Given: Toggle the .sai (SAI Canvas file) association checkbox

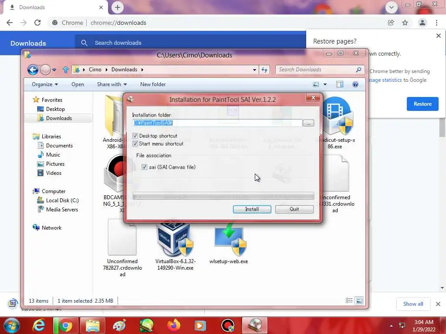Looking at the screenshot, I should click(x=144, y=167).
